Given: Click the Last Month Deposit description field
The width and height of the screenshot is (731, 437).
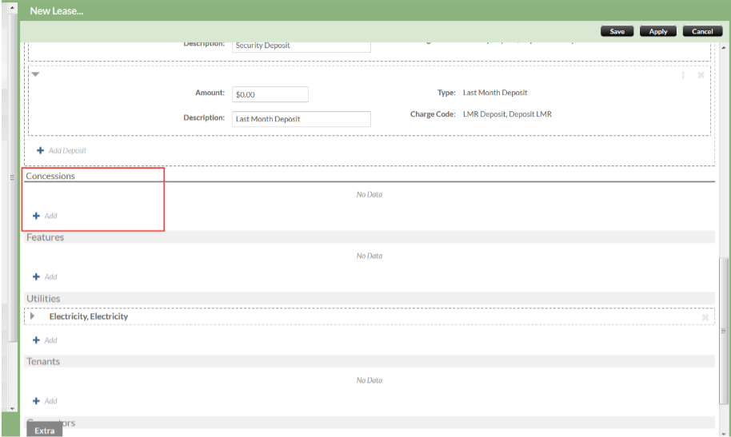Looking at the screenshot, I should (x=302, y=119).
